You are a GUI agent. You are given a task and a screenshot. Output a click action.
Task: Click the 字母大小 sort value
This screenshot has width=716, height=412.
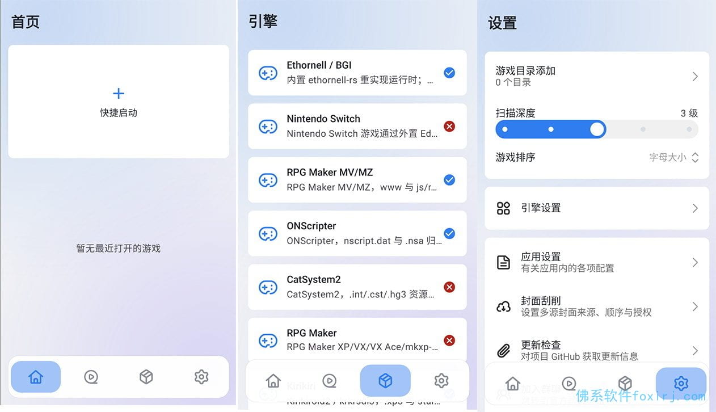click(x=668, y=158)
